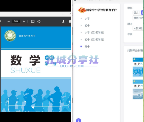Click 普通高中教科书 text on the cover
Image resolution: width=144 pixels, height=122 pixels.
point(27,36)
